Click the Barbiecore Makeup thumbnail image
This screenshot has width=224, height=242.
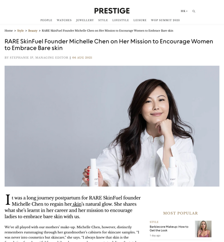point(203,229)
